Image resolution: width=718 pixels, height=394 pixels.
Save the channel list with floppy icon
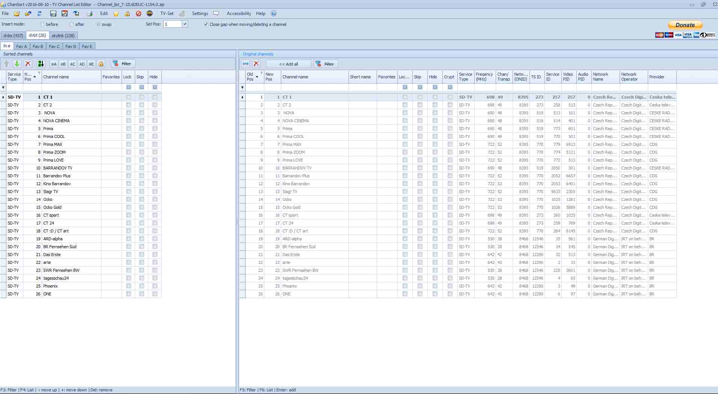coord(53,13)
